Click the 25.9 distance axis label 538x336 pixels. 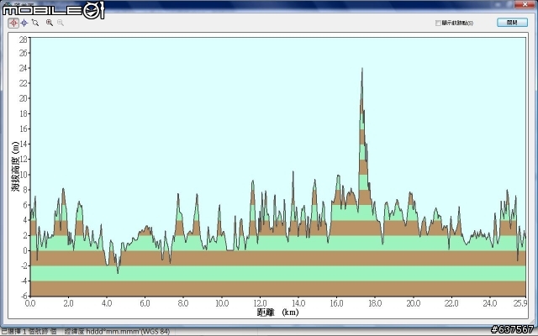click(520, 303)
